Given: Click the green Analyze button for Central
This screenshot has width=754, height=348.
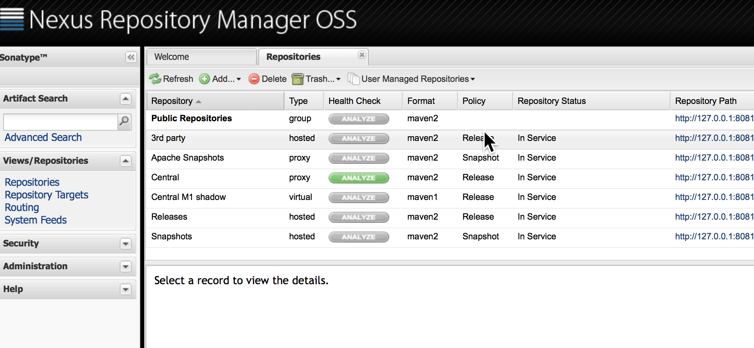Looking at the screenshot, I should (x=358, y=178).
